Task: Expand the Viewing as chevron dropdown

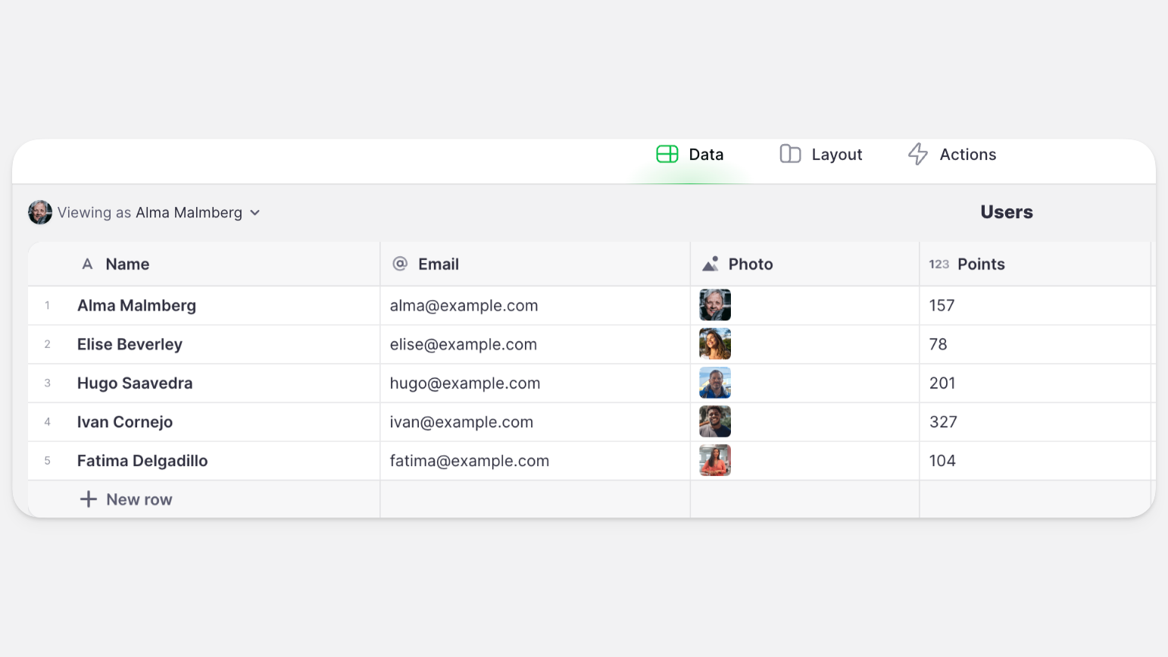Action: 255,213
